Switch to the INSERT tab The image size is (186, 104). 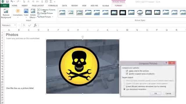[24, 5]
